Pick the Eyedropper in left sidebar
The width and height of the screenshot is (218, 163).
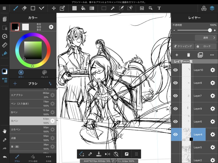[5, 140]
